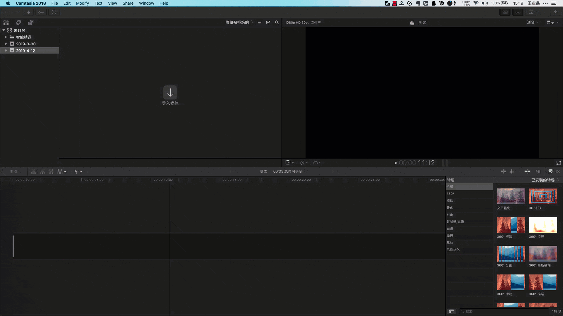Image resolution: width=563 pixels, height=316 pixels.
Task: Click the transitions search field
Action: tap(504, 311)
